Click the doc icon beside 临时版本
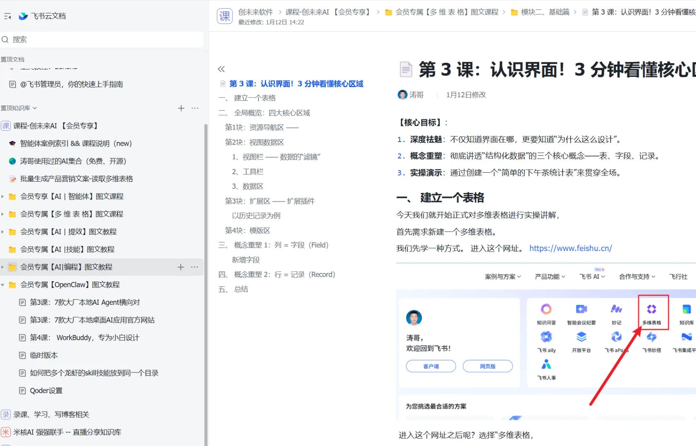The width and height of the screenshot is (696, 446). pyautogui.click(x=22, y=356)
